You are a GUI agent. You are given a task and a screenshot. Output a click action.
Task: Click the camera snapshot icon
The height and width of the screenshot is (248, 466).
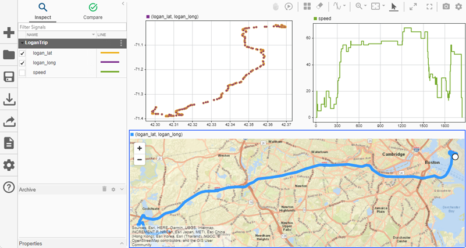point(446,6)
